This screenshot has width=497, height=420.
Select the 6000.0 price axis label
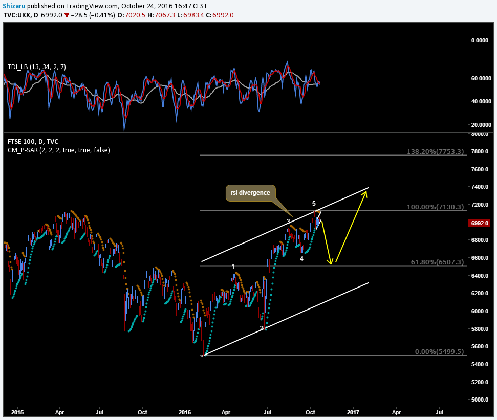[x=480, y=311]
